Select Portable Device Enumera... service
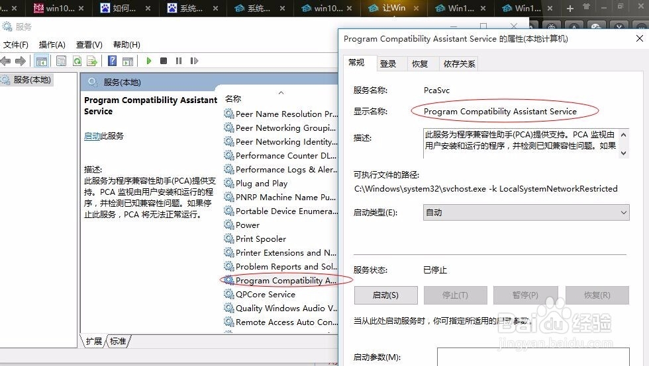 coord(281,211)
